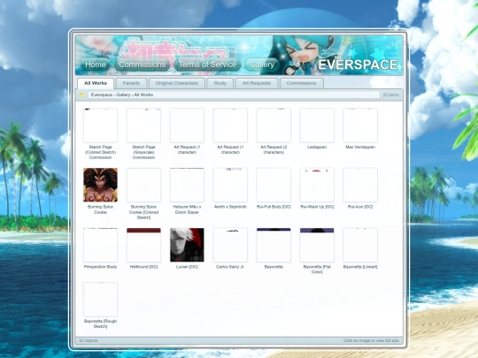Open the Home navigation button
This screenshot has height=358, width=478.
[x=96, y=65]
